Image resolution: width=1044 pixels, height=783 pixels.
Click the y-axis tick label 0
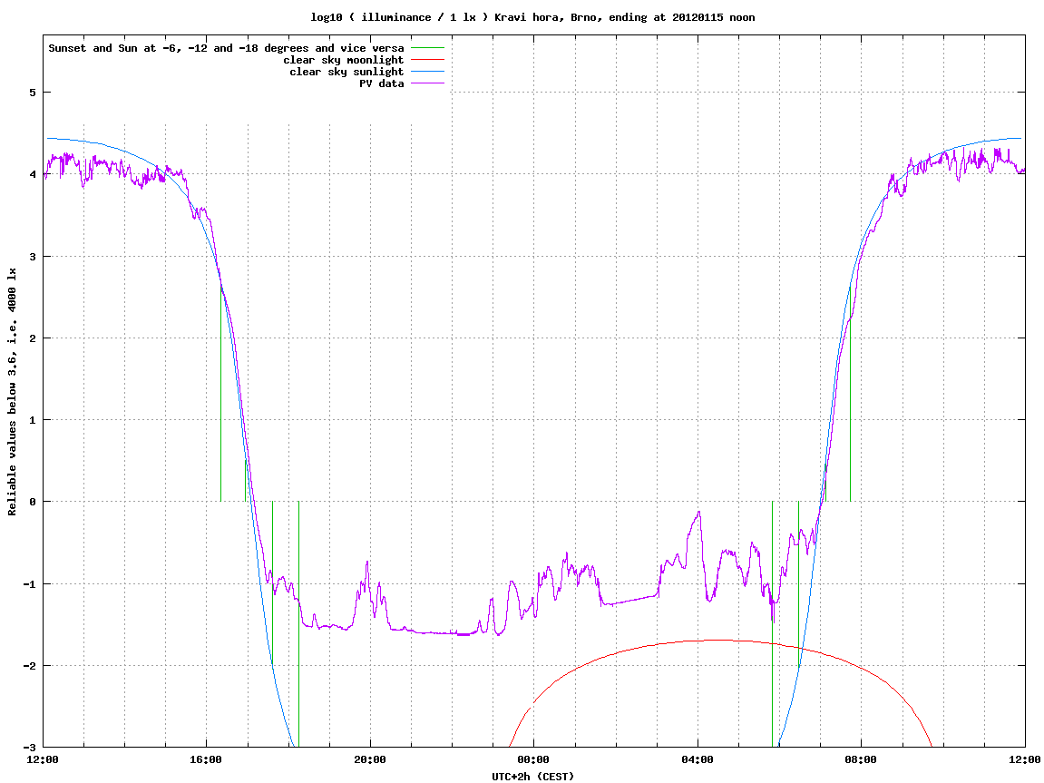coord(32,502)
